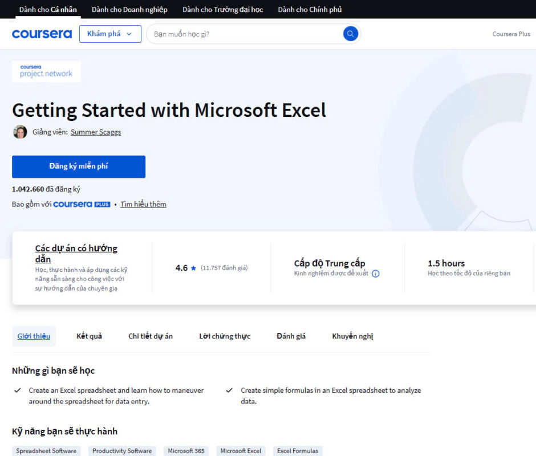Focus the Bạn muốn học gì search field
Image resolution: width=536 pixels, height=456 pixels.
pyautogui.click(x=246, y=34)
